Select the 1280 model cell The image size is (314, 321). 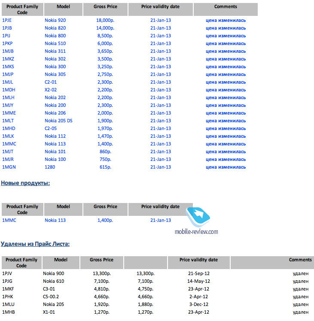click(x=50, y=167)
